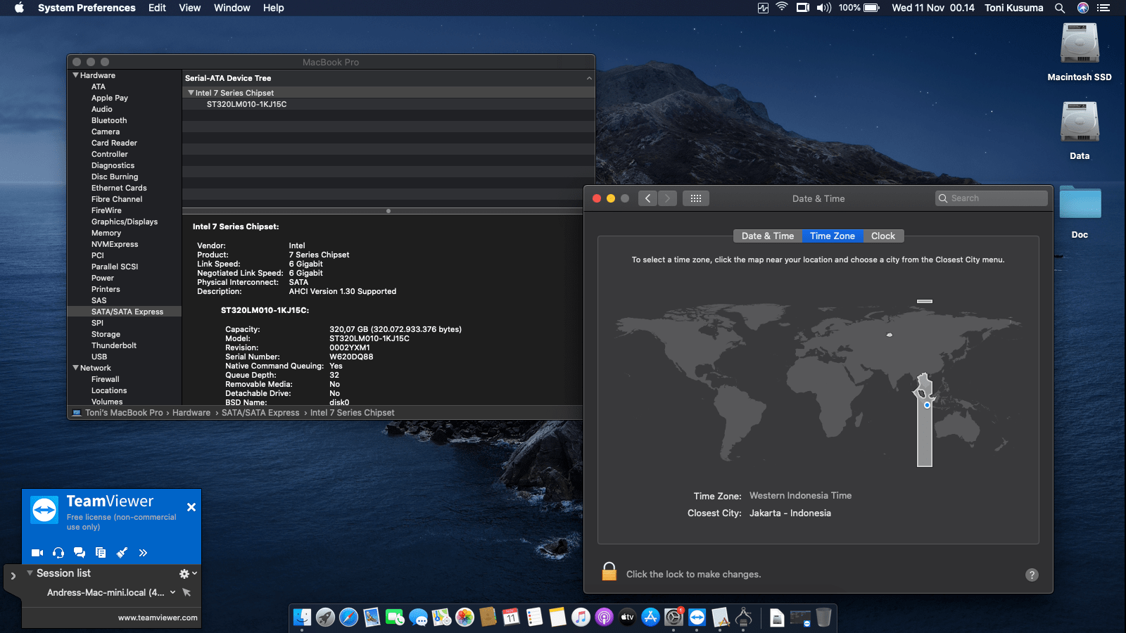Image resolution: width=1126 pixels, height=633 pixels.
Task: Switch to the Clock tab
Action: (x=883, y=236)
